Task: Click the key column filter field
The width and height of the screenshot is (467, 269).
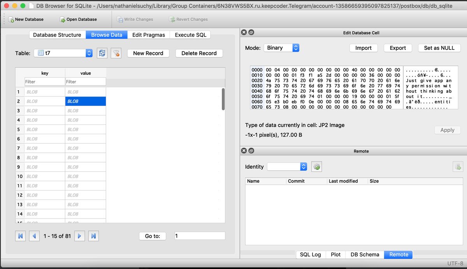Action: tap(44, 82)
